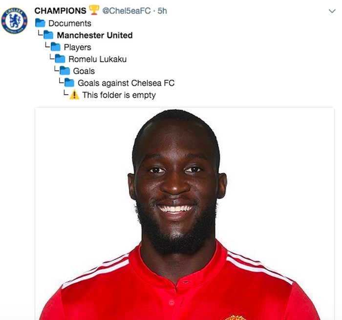Click the Romelu Lukaku folder icon
This screenshot has height=320, width=342.
(x=60, y=59)
